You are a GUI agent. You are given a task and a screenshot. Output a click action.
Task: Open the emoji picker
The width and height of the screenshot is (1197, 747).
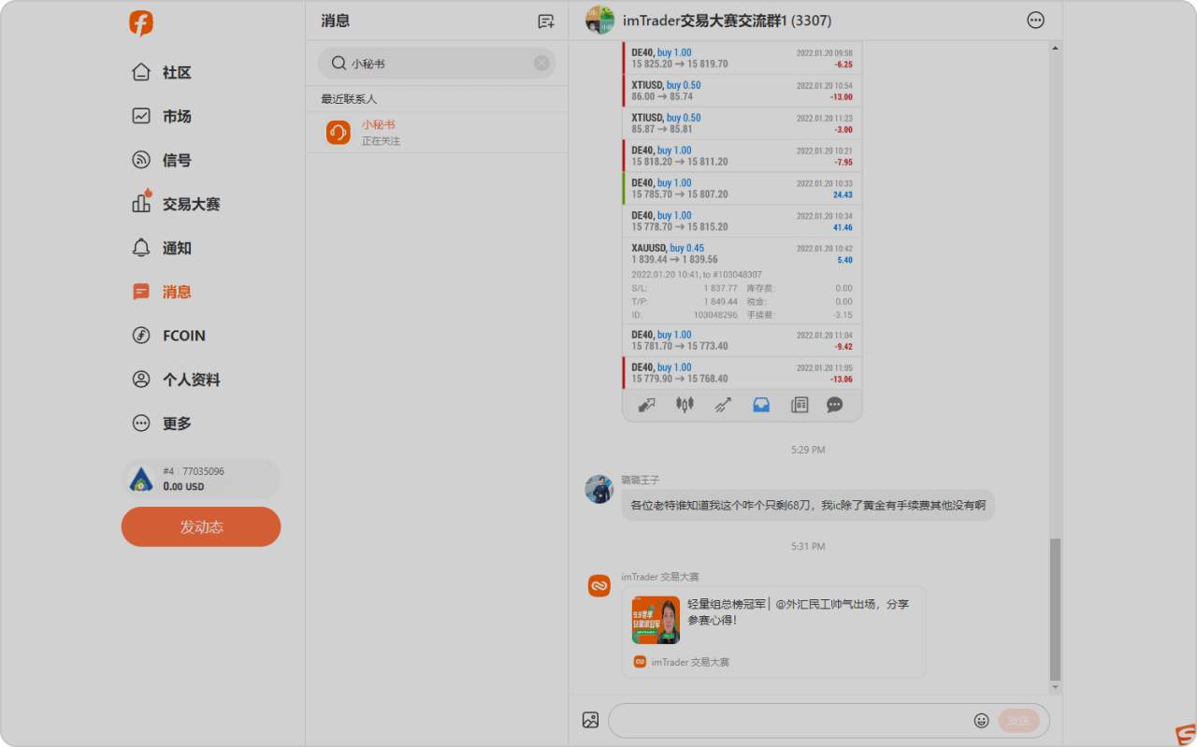point(981,721)
